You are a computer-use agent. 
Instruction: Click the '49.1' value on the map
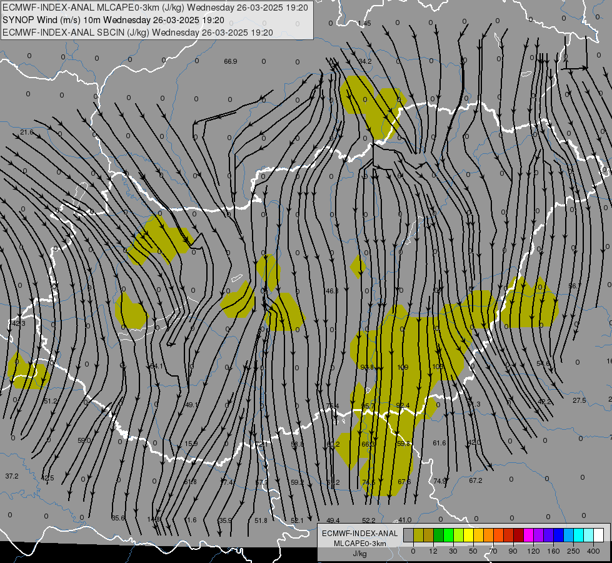click(191, 405)
